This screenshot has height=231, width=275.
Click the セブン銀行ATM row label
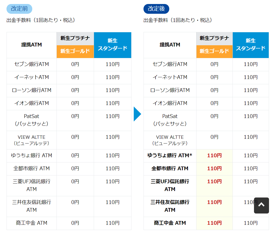tap(31, 64)
